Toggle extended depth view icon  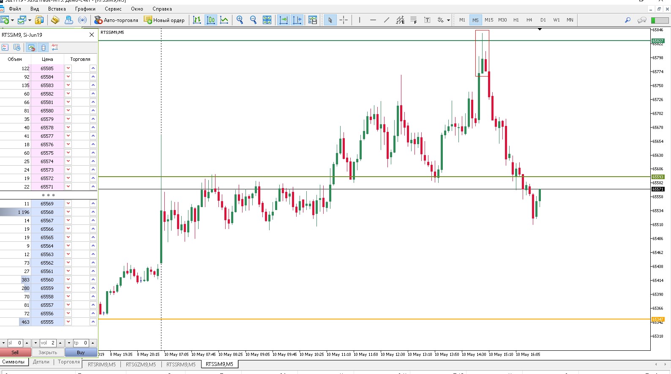click(55, 47)
